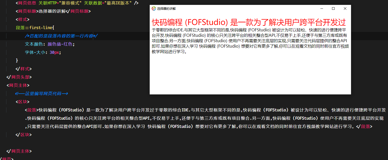388x160 pixels.
Task: Click the comment 匹配的是段落内容的第一行内容
Action: pos(61,36)
